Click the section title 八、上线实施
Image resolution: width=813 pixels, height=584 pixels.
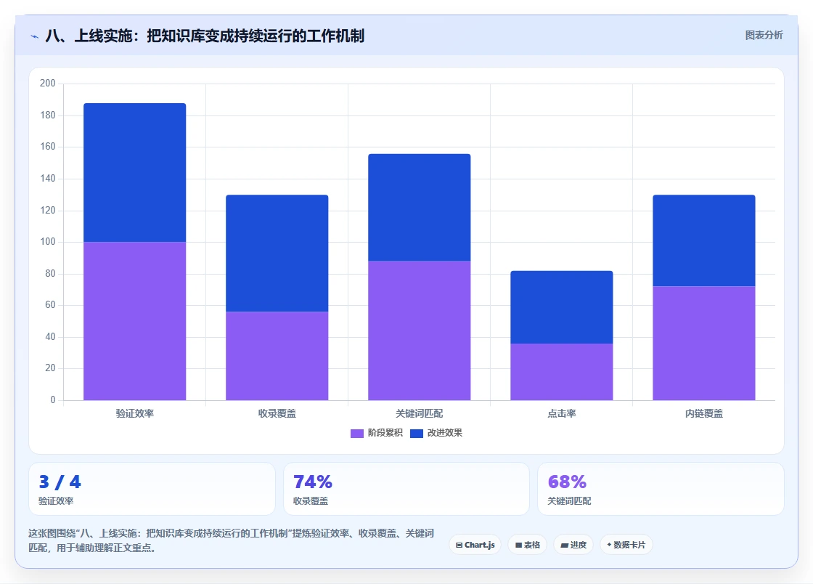[x=205, y=36]
